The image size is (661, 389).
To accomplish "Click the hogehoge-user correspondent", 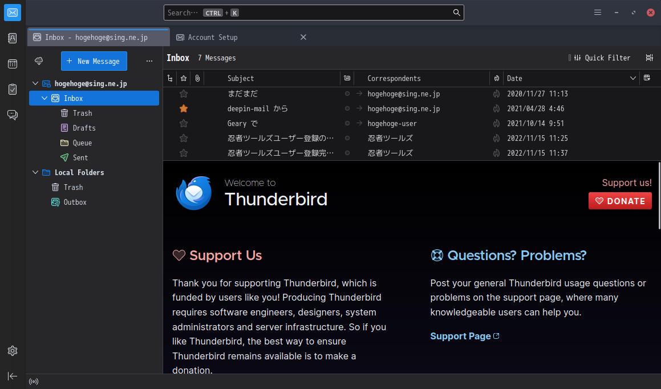I will click(392, 123).
